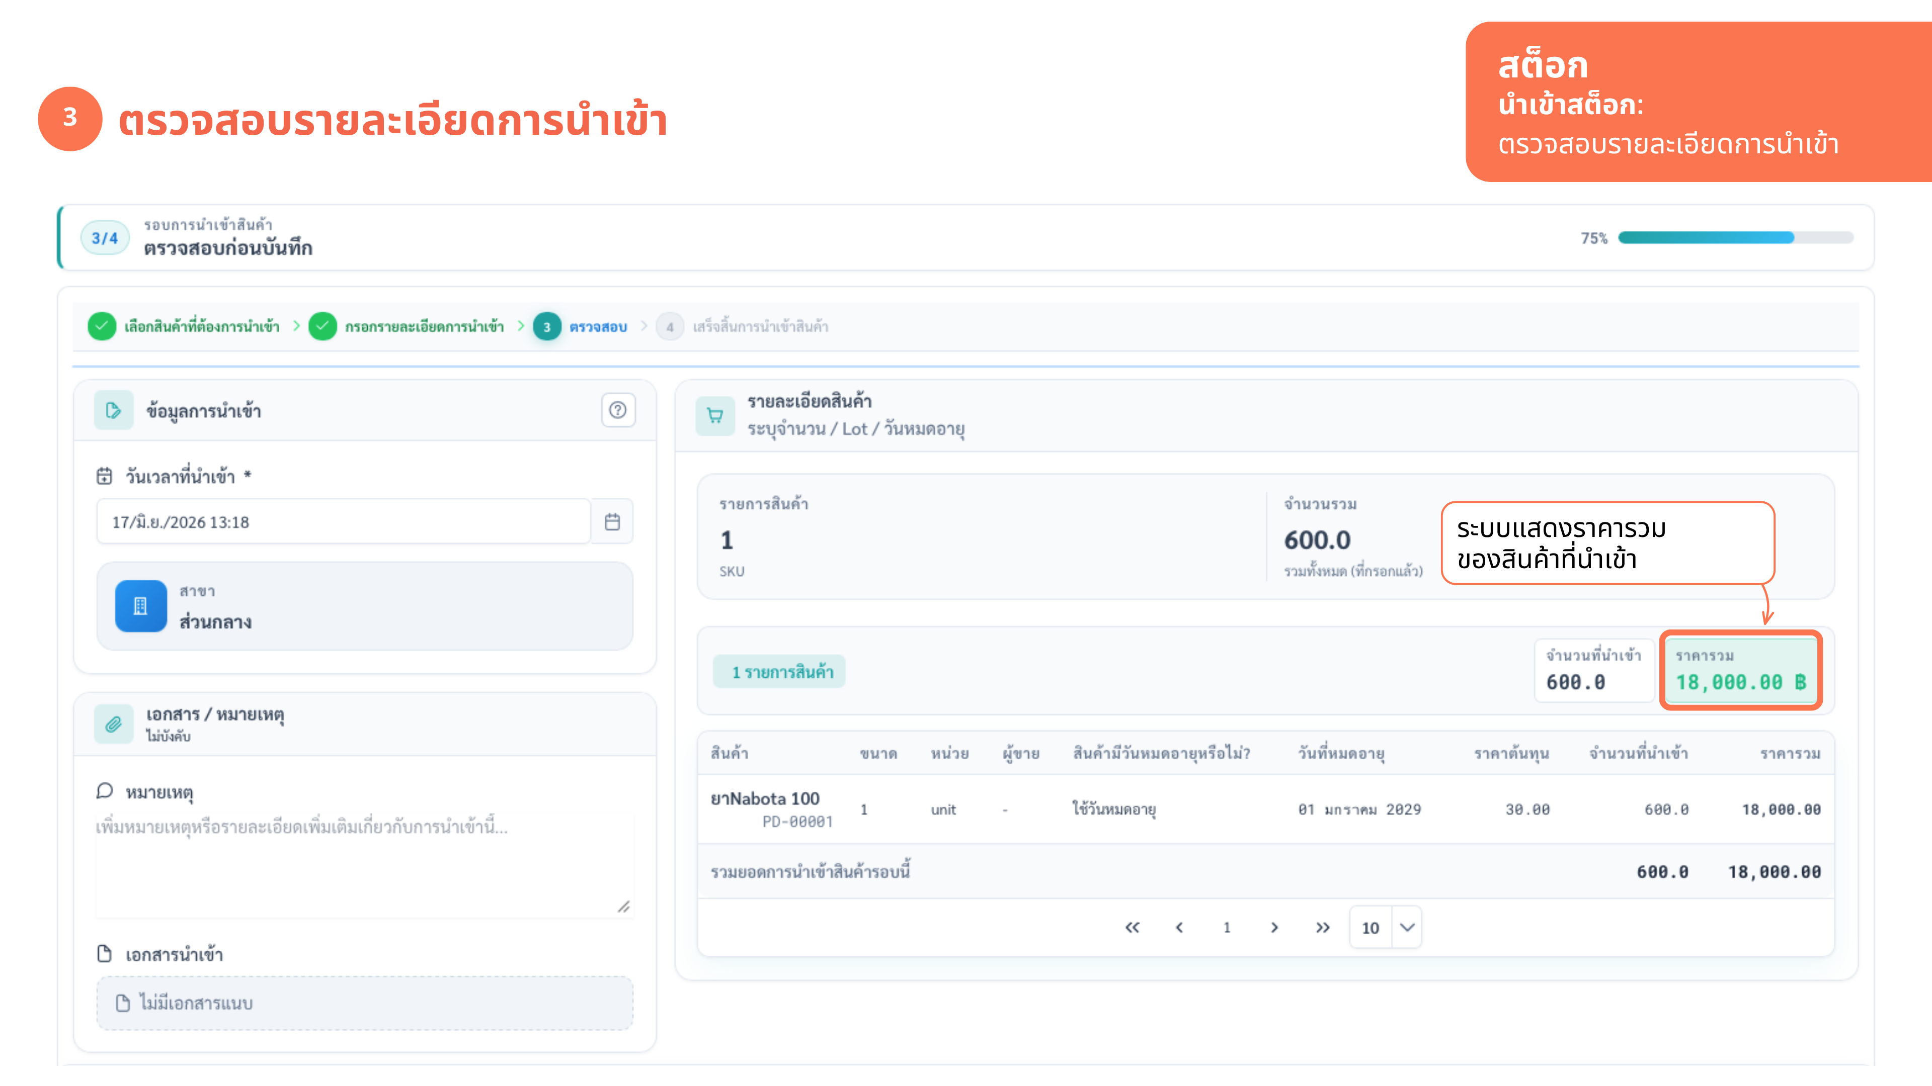This screenshot has height=1086, width=1932.
Task: Open the rows-per-page dropdown showing 10
Action: [x=1385, y=927]
